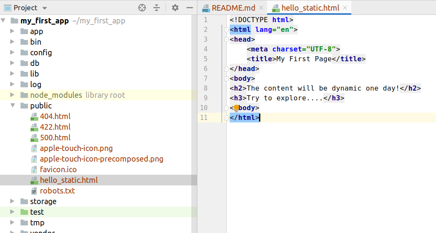Click the locate/scroll-from-source target icon
This screenshot has width=436, height=233.
(142, 8)
